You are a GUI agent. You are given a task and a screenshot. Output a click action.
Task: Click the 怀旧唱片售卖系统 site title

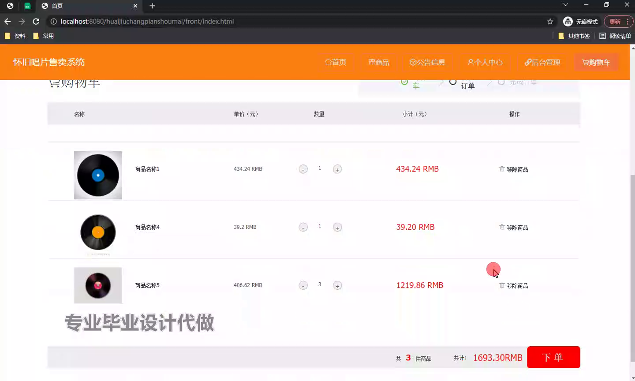tap(49, 62)
